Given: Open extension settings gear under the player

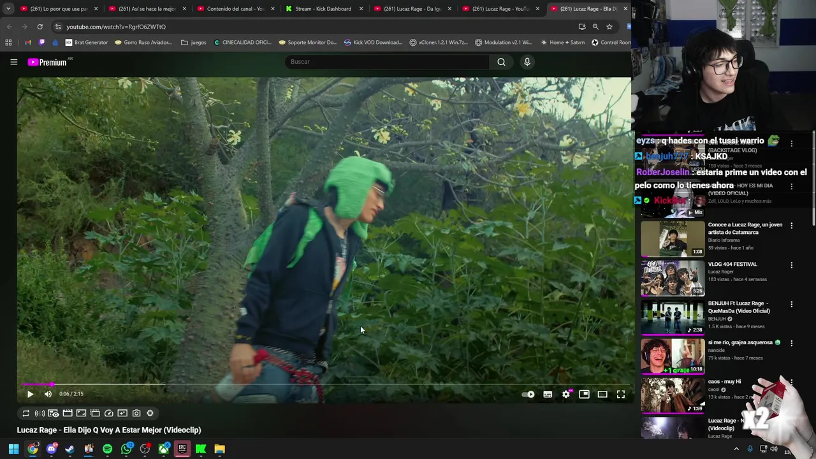Looking at the screenshot, I should click(150, 413).
